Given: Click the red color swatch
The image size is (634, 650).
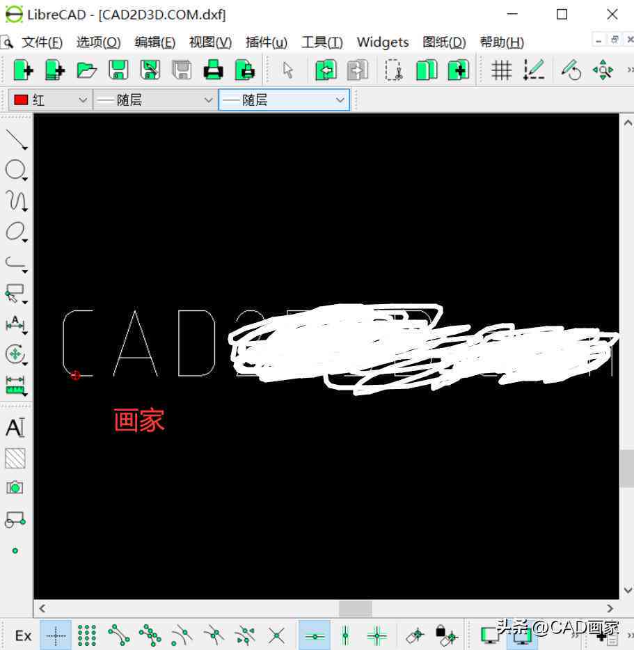Looking at the screenshot, I should pos(21,100).
